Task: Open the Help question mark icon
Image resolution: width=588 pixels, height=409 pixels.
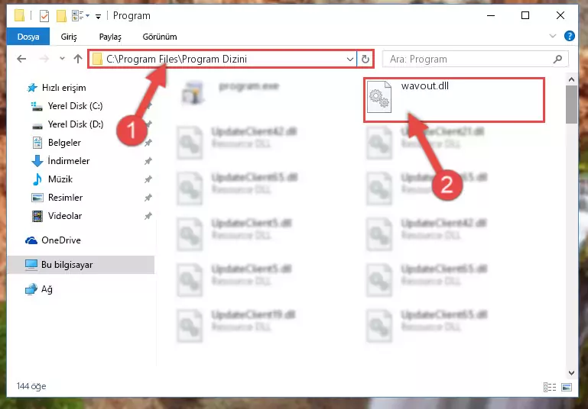Action: point(569,36)
